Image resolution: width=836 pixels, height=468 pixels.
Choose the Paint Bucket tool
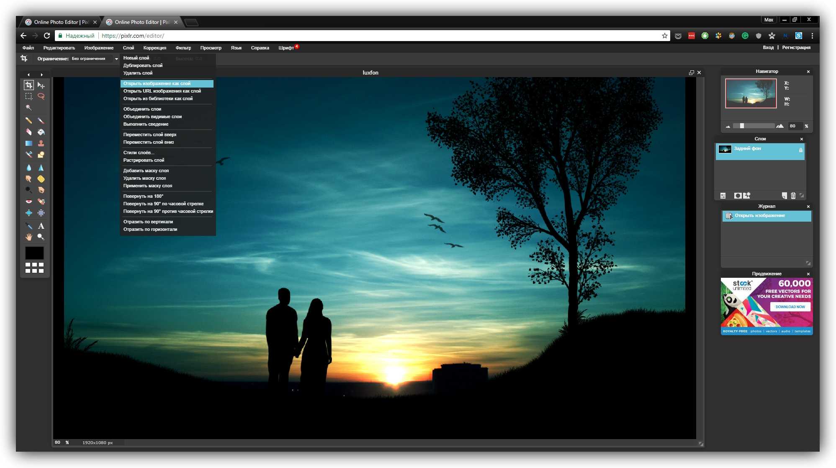click(41, 132)
